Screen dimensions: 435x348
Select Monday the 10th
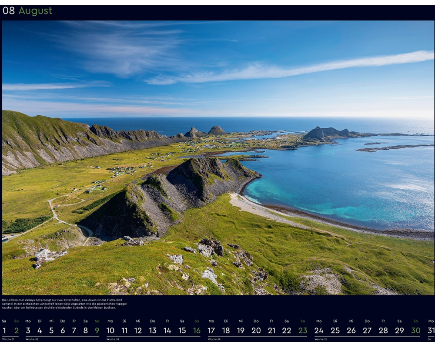click(x=110, y=331)
